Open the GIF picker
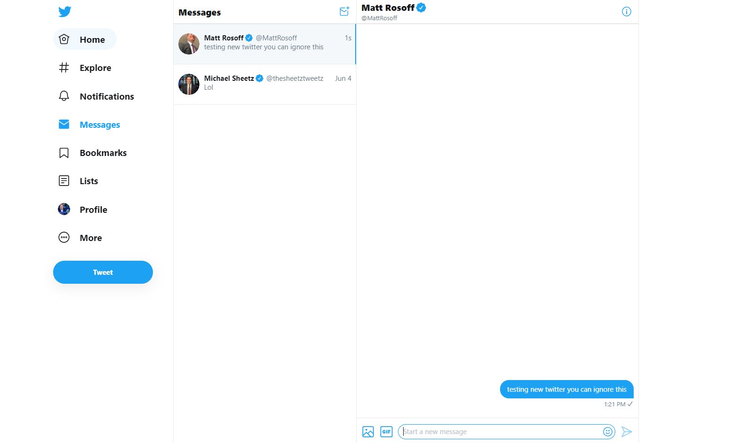The image size is (732, 443). tap(386, 431)
